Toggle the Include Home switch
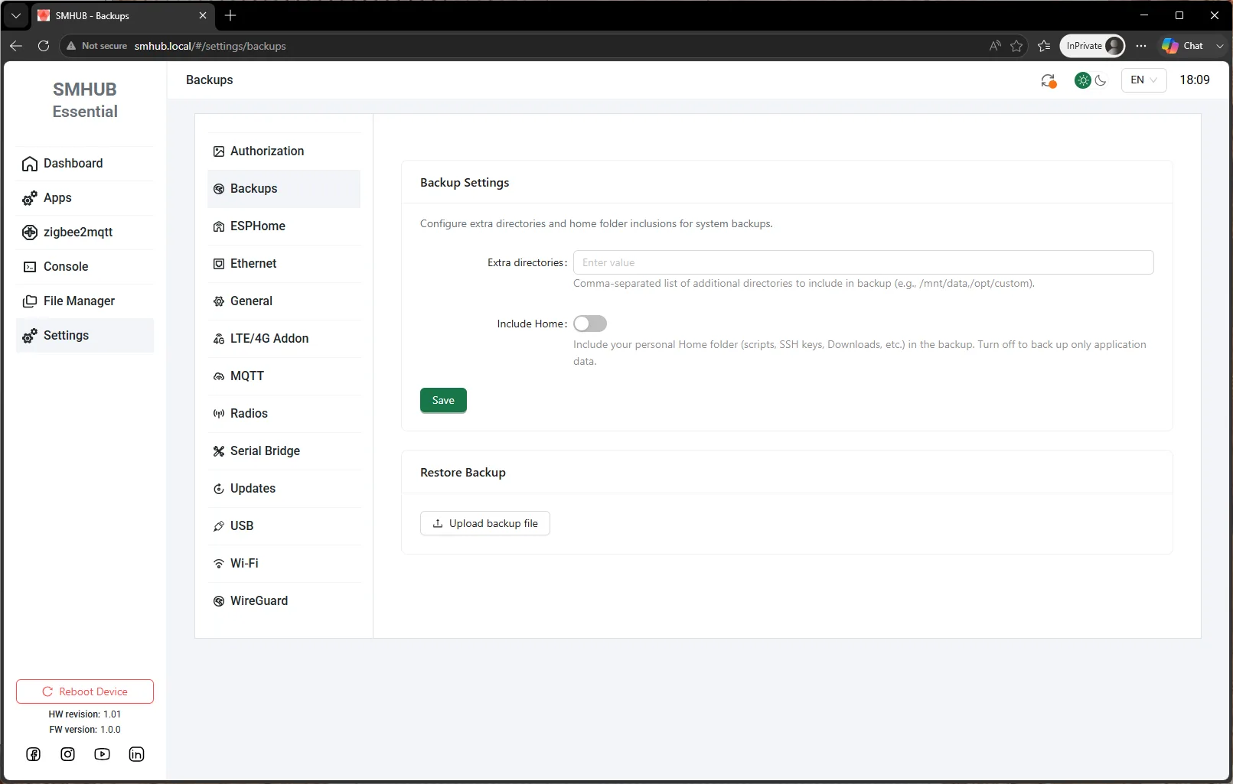The height and width of the screenshot is (784, 1233). (590, 324)
